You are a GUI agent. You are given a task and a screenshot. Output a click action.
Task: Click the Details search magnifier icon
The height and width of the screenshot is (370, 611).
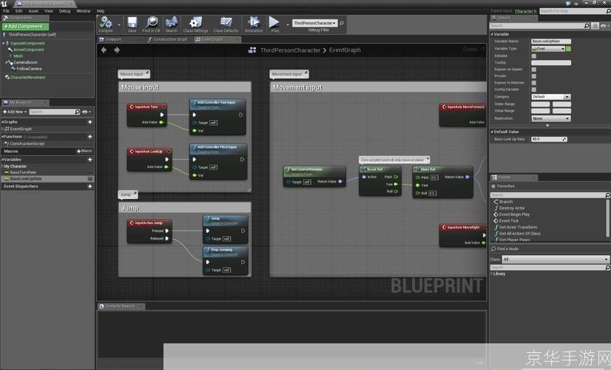pyautogui.click(x=587, y=26)
